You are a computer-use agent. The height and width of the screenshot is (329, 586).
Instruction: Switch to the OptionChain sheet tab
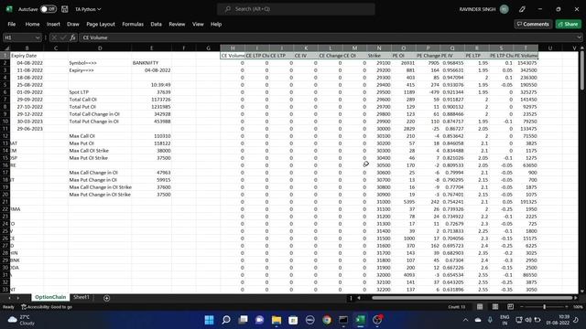click(50, 297)
